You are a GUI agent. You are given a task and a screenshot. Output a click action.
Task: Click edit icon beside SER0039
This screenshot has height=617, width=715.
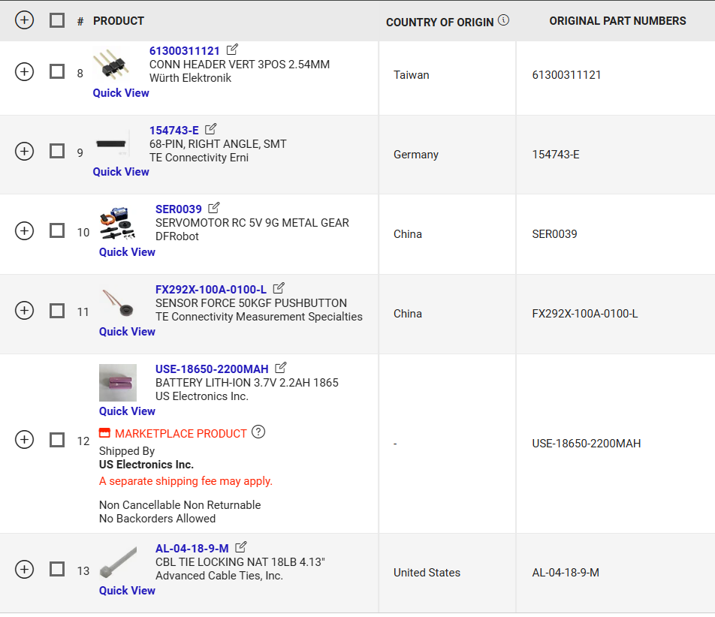pos(214,208)
